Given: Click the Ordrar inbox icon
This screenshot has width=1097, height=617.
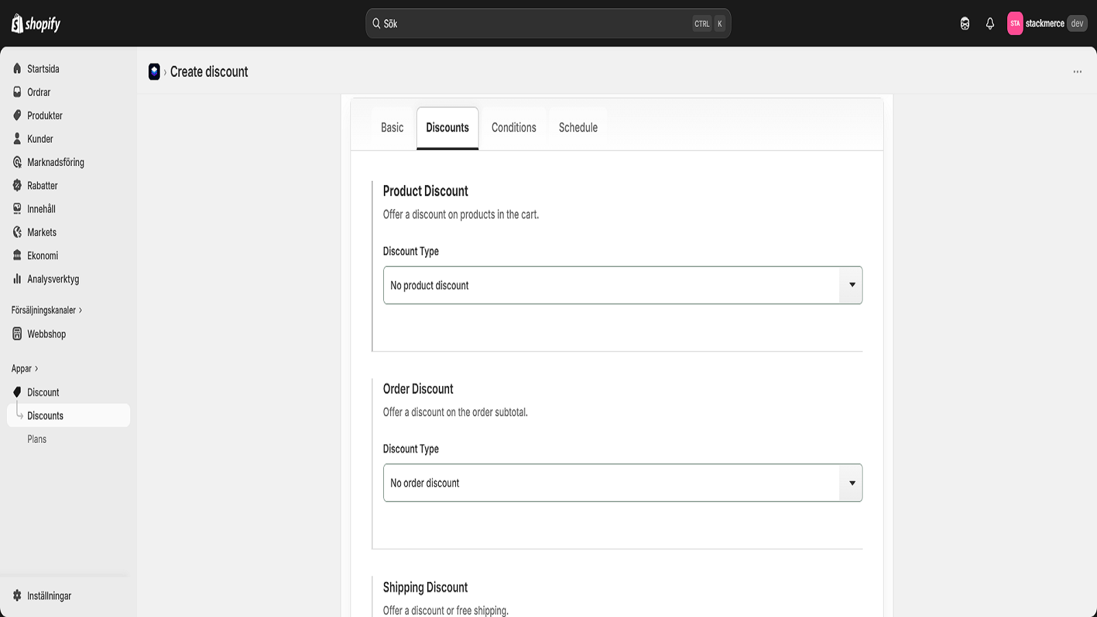Looking at the screenshot, I should pos(17,92).
